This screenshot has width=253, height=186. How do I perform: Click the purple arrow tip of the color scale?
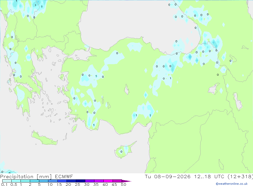tap(126, 181)
